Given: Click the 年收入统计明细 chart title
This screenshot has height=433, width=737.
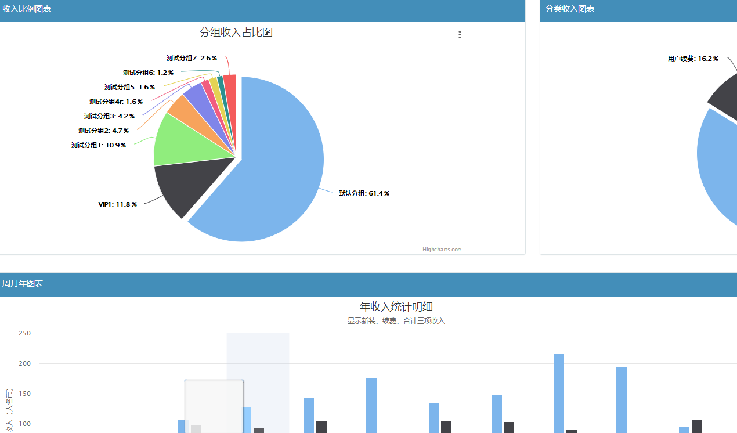Looking at the screenshot, I should [x=396, y=306].
